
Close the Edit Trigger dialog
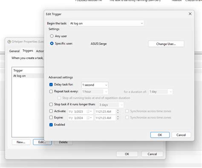pyautogui.click(x=190, y=14)
